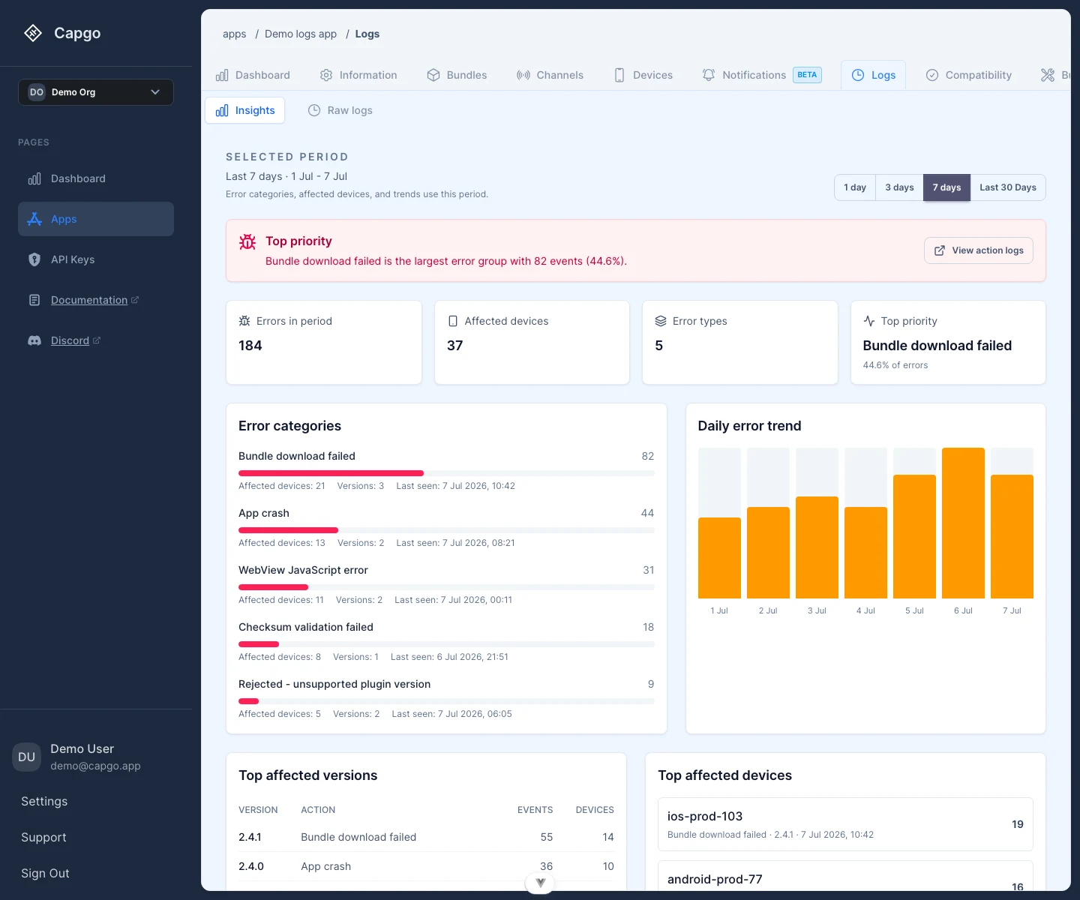Click the View action logs button
Viewport: 1080px width, 900px height.
979,250
